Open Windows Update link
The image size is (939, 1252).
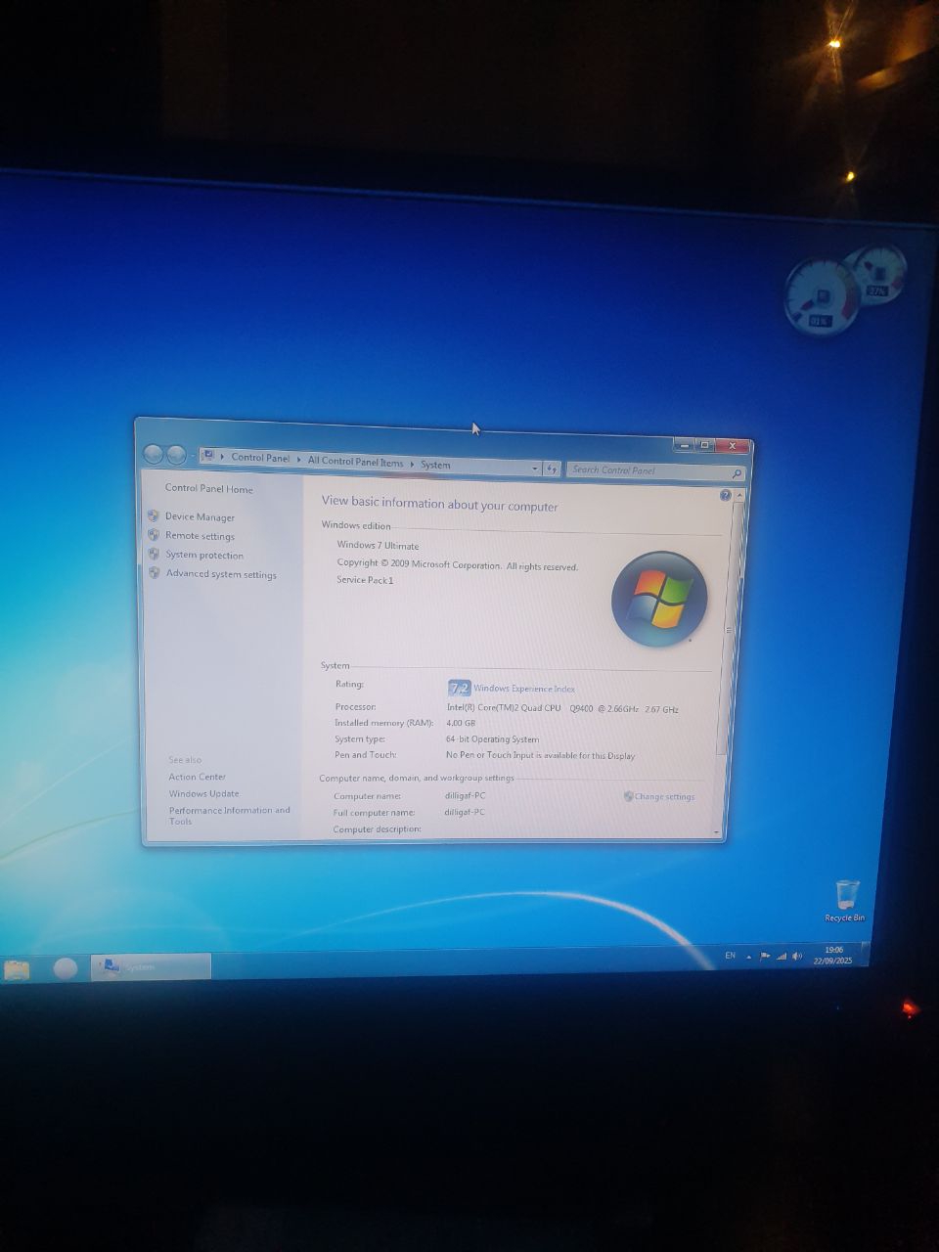[203, 793]
